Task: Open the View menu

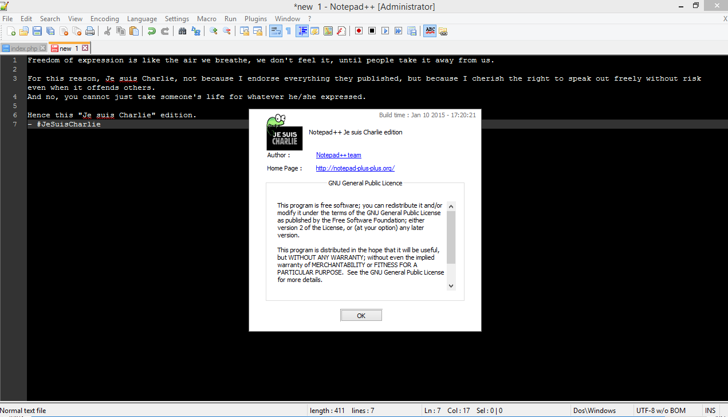Action: 75,19
